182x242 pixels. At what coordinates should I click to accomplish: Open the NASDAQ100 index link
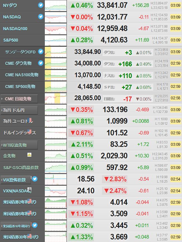click(x=15, y=29)
